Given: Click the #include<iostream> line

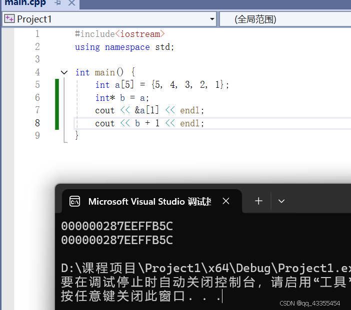Looking at the screenshot, I should point(120,34).
